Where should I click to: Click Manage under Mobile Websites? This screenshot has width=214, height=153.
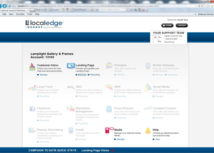(159, 75)
